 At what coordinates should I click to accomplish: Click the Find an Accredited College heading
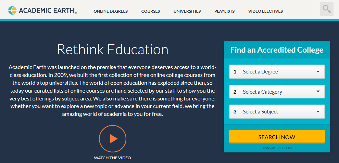click(x=277, y=50)
